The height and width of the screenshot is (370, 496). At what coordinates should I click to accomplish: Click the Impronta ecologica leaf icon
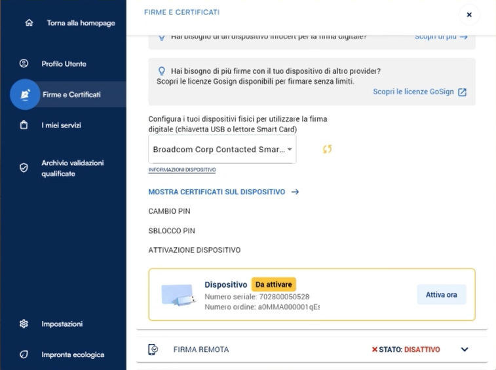click(x=24, y=354)
